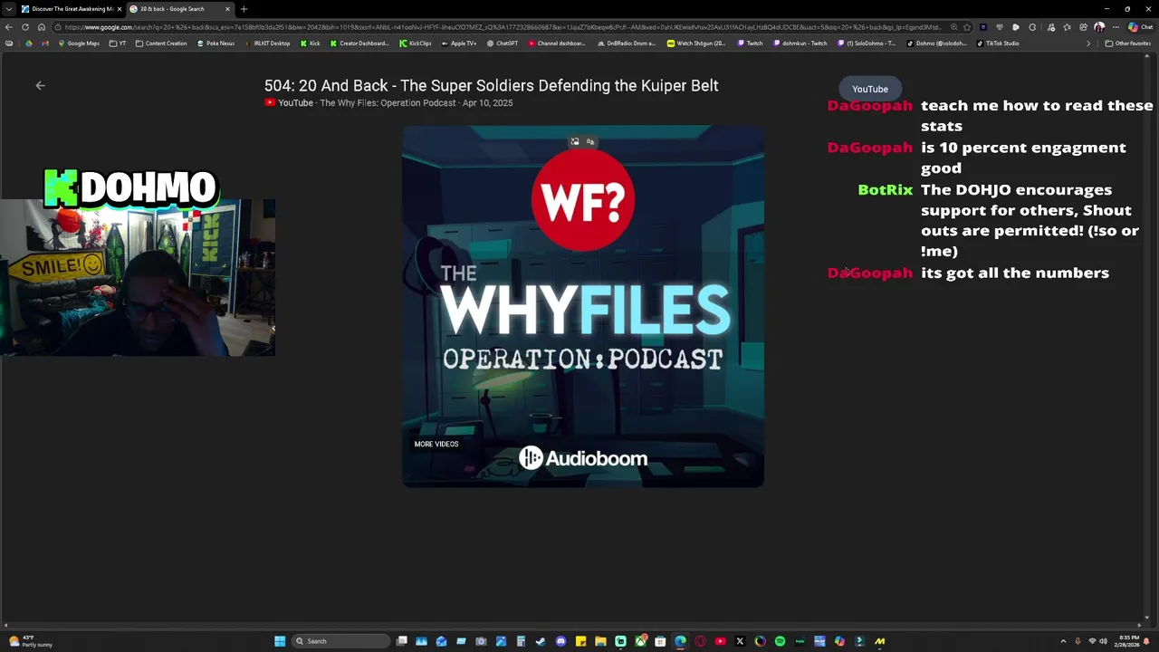This screenshot has height=652, width=1159.
Task: Click MORE VIDEOS on the player
Action: click(x=436, y=444)
